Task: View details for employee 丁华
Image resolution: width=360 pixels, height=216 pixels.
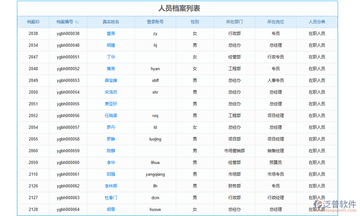Action: tap(111, 57)
